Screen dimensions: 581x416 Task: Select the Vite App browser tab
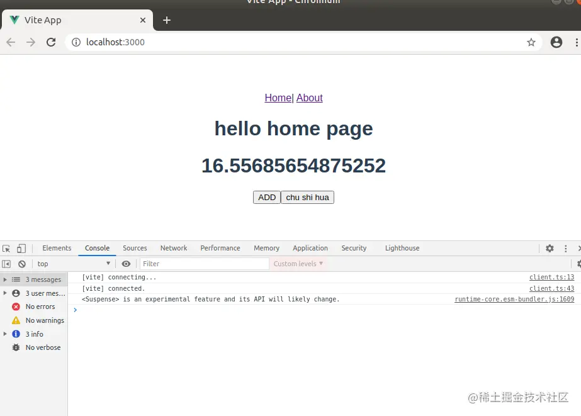(77, 20)
